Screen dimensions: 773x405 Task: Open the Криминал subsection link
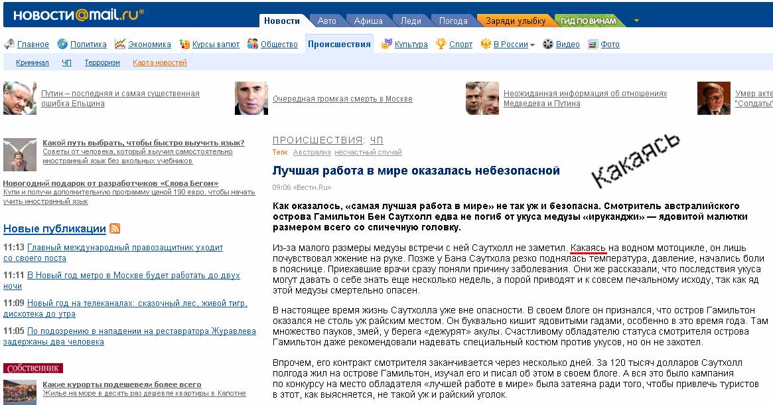pos(32,62)
